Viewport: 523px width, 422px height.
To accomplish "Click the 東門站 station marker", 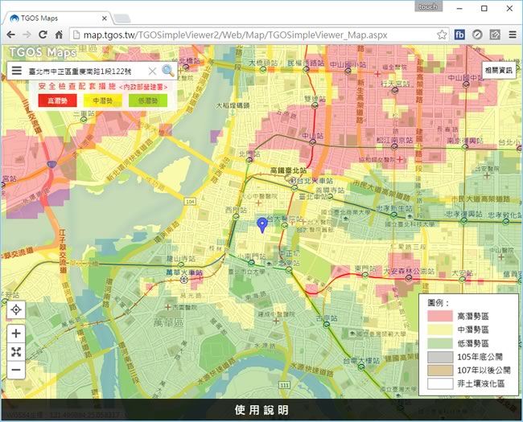I will (365, 276).
